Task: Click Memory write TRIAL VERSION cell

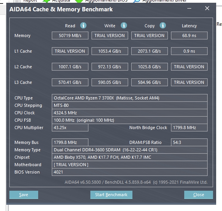Action: click(x=110, y=35)
